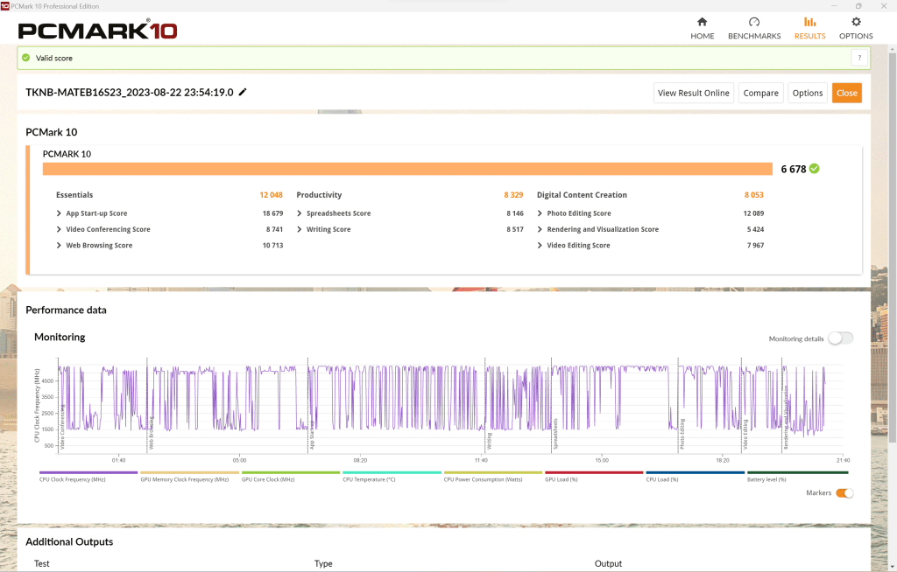Screen dimensions: 897x572
Task: Expand the Spreadsheets Score row
Action: tap(300, 213)
